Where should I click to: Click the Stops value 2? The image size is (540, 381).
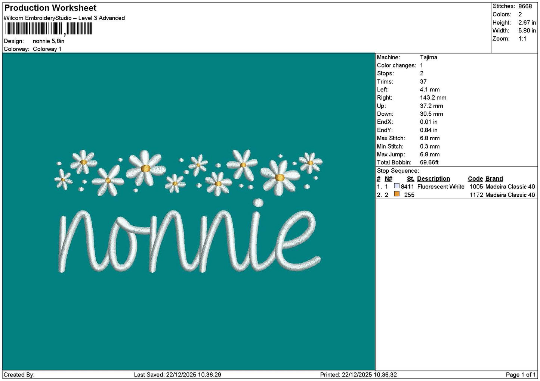[422, 74]
